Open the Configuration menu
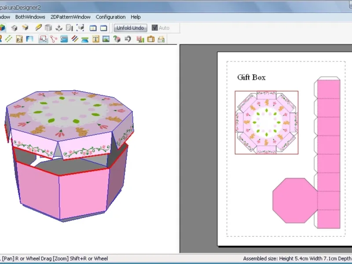 coord(111,17)
